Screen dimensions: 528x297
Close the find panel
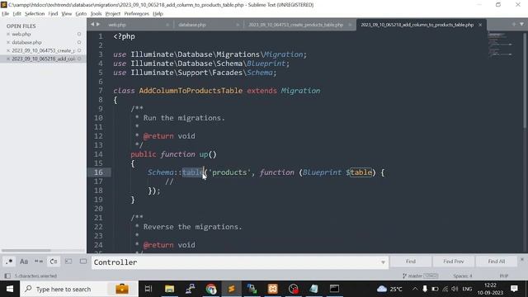pyautogui.click(x=522, y=259)
